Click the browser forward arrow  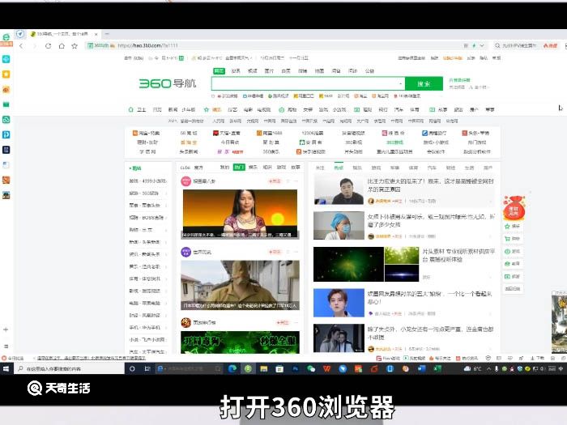[x=35, y=46]
